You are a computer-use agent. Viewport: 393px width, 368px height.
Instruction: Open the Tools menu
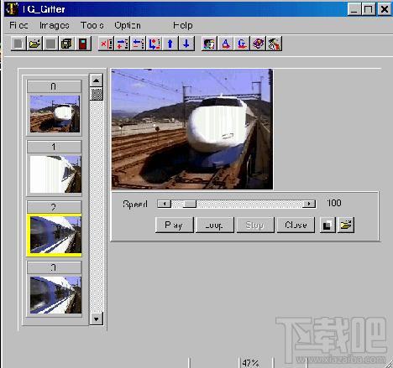[92, 25]
